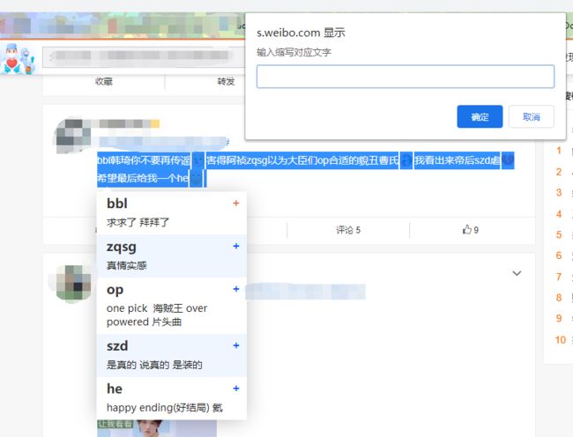
Task: Expand the second post's chevron menu
Action: click(517, 273)
